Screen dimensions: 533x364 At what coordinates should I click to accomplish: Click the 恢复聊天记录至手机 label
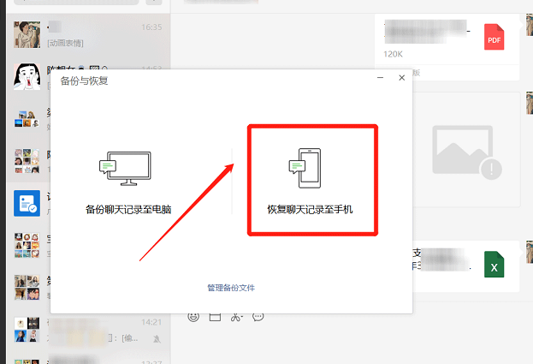click(x=310, y=210)
